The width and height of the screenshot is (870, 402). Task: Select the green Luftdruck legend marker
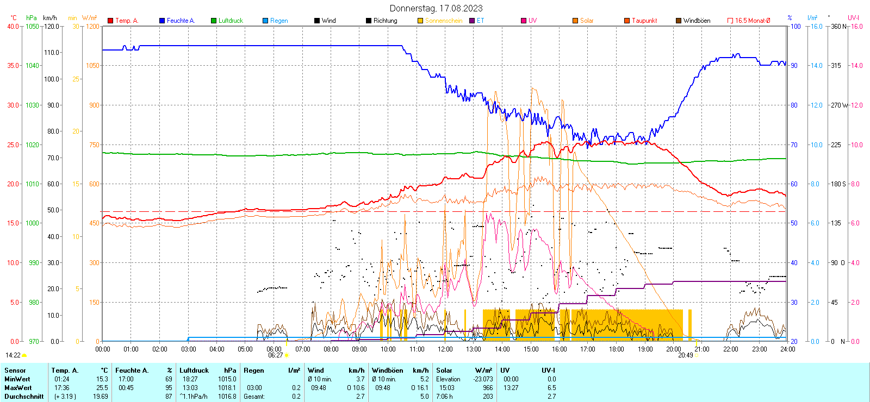coord(214,21)
